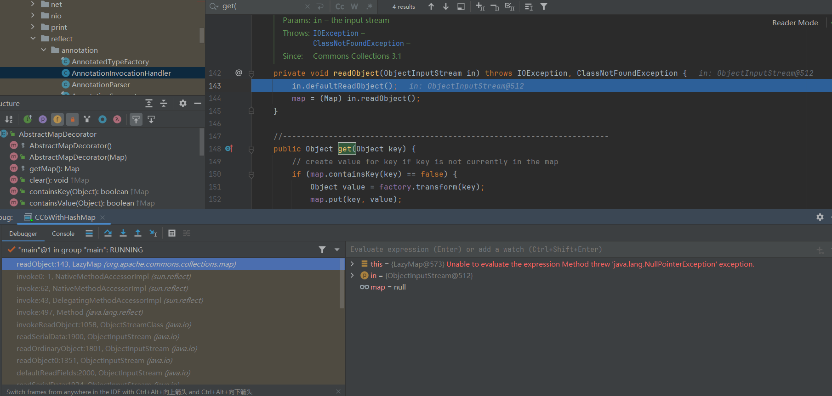Toggle show lambdas in Structure
Viewport: 832px width, 396px height.
tap(117, 119)
